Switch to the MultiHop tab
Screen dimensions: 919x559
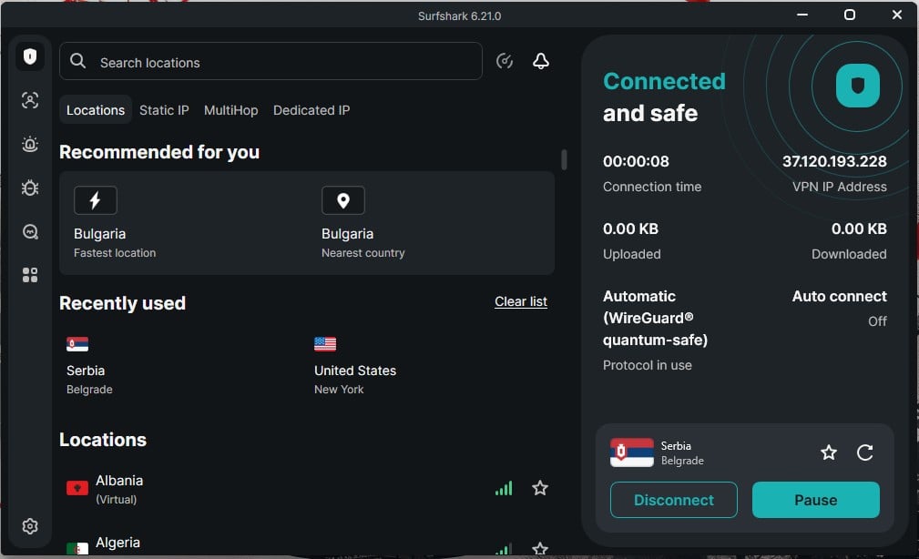point(231,110)
